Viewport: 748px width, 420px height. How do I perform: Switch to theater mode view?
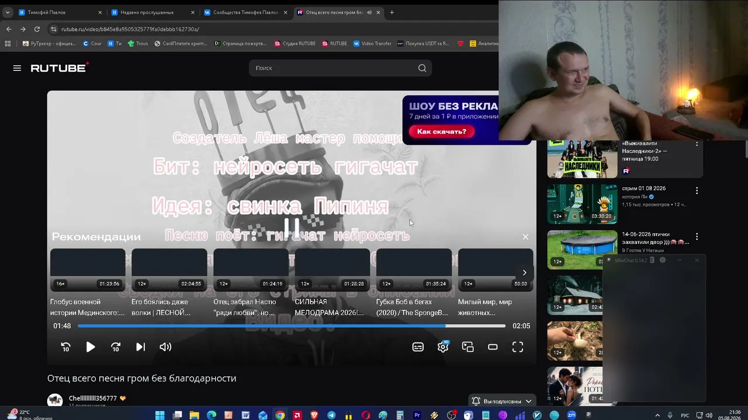tap(493, 347)
